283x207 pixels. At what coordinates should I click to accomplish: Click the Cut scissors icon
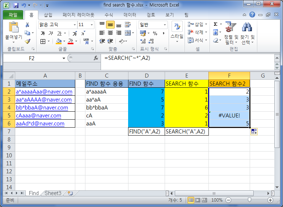[28, 25]
